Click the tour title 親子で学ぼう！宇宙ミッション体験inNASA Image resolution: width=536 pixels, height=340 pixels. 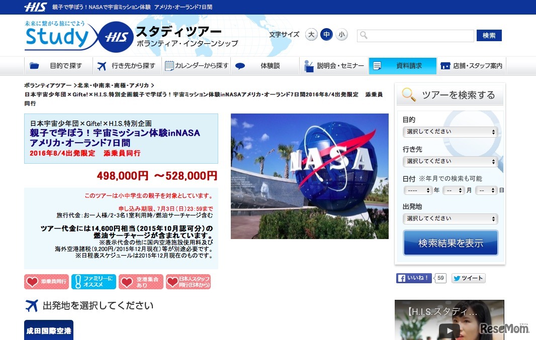(x=115, y=133)
